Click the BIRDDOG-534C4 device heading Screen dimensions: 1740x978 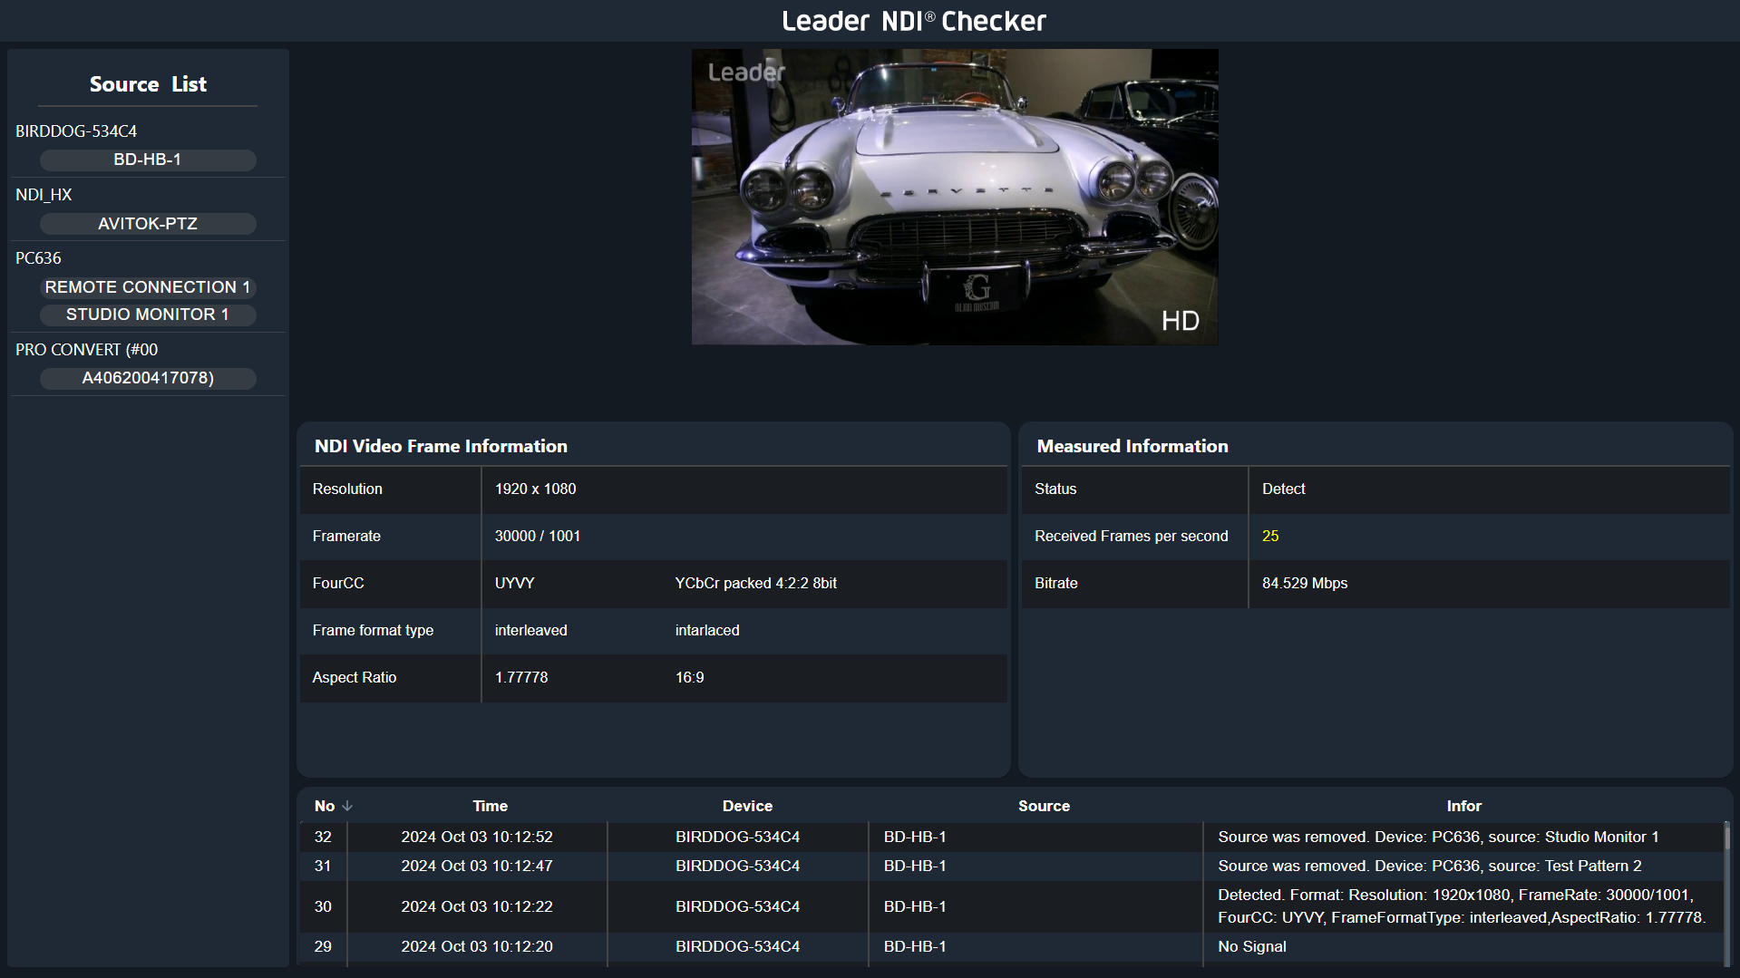pyautogui.click(x=76, y=131)
